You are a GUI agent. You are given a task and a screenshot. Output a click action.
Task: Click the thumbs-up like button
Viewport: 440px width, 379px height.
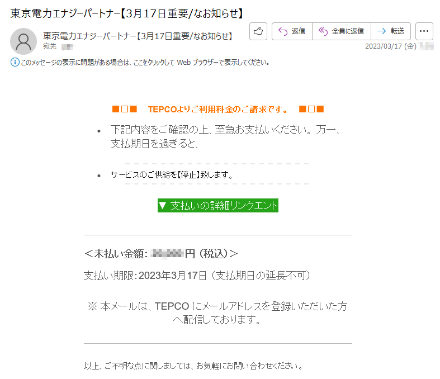click(x=258, y=31)
